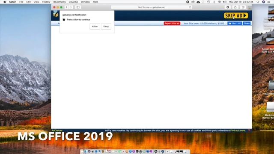Viewport: 274px width, 154px height.
Task: Reload the page from the address bar
Action: click(x=190, y=7)
